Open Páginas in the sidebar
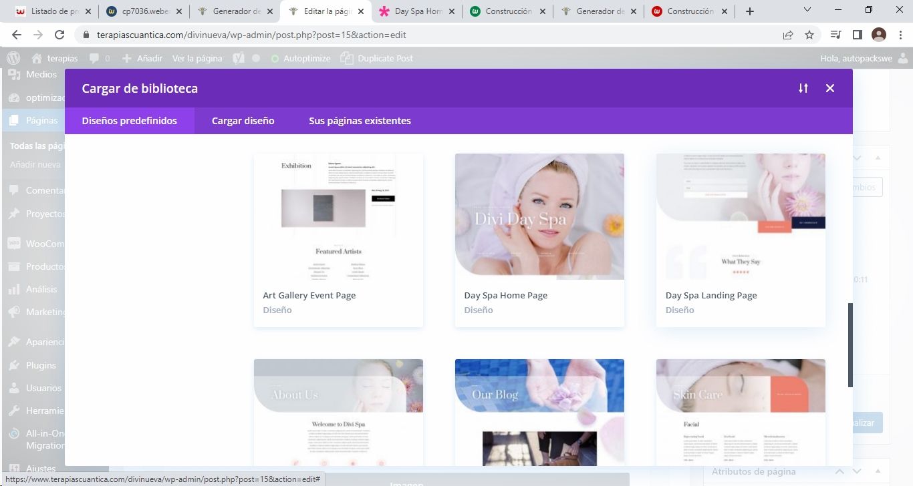 [33, 120]
